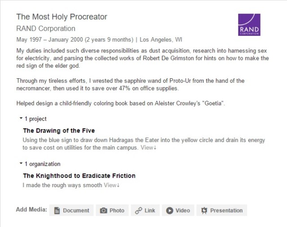Open The Drawing of the Five project
The image size is (287, 227).
pos(59,131)
